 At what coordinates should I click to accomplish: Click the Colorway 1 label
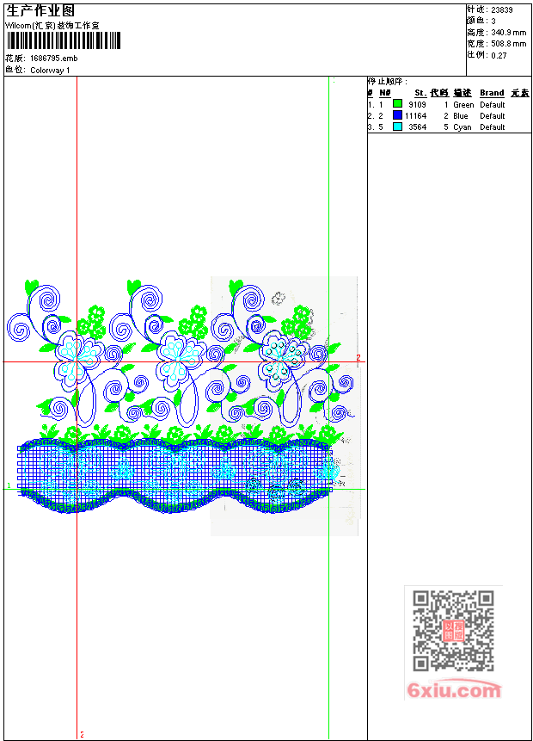(50, 71)
